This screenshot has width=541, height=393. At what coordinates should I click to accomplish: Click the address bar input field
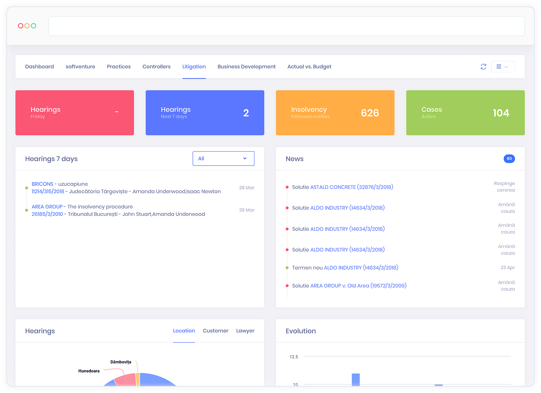pyautogui.click(x=287, y=26)
